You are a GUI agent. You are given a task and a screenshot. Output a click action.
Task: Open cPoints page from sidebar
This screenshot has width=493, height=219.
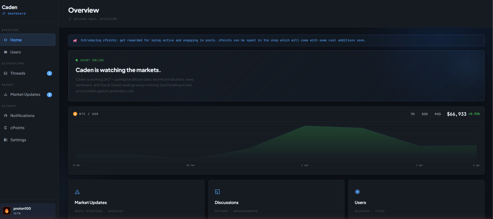point(28,128)
